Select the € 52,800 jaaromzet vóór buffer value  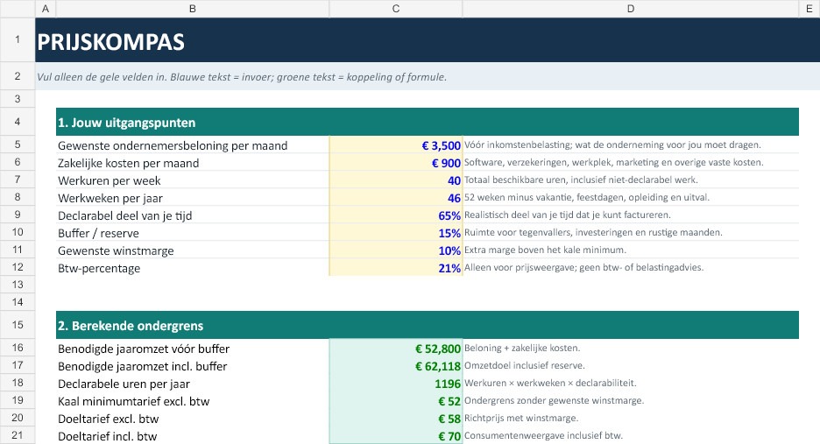click(396, 348)
